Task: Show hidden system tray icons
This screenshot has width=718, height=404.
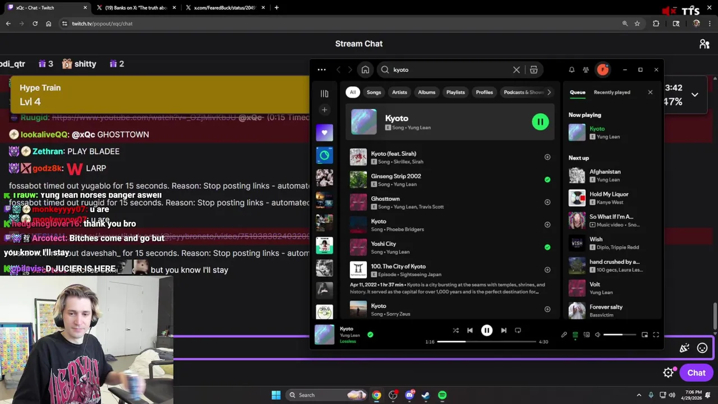Action: (x=639, y=395)
